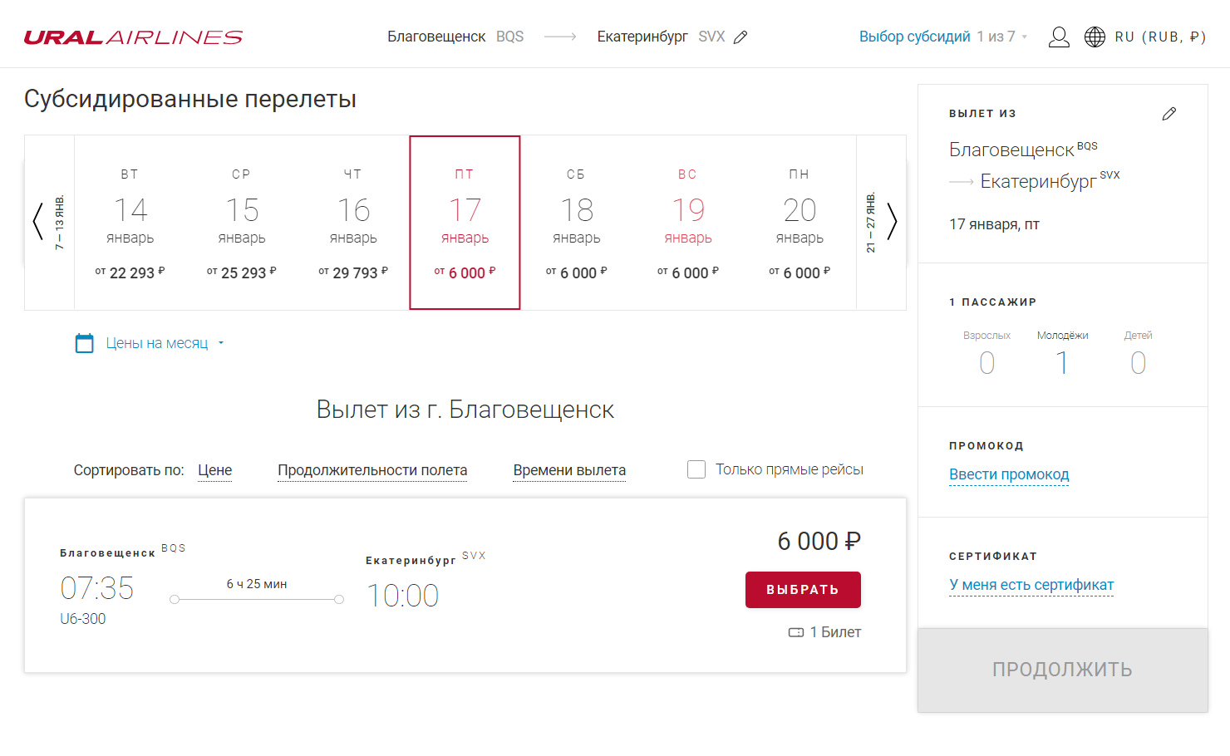Edit route with header pencil icon
The width and height of the screenshot is (1230, 756).
pos(740,37)
